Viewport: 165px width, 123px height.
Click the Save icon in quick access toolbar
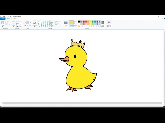pyautogui.click(x=4, y=16)
